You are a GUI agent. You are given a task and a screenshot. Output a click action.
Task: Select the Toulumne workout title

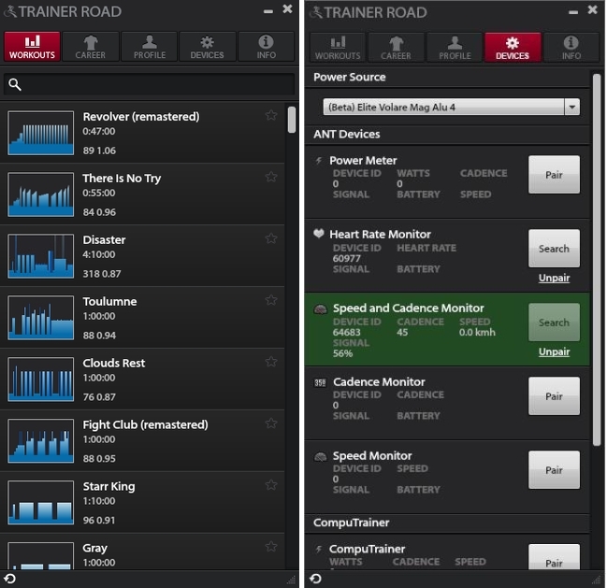tap(109, 301)
